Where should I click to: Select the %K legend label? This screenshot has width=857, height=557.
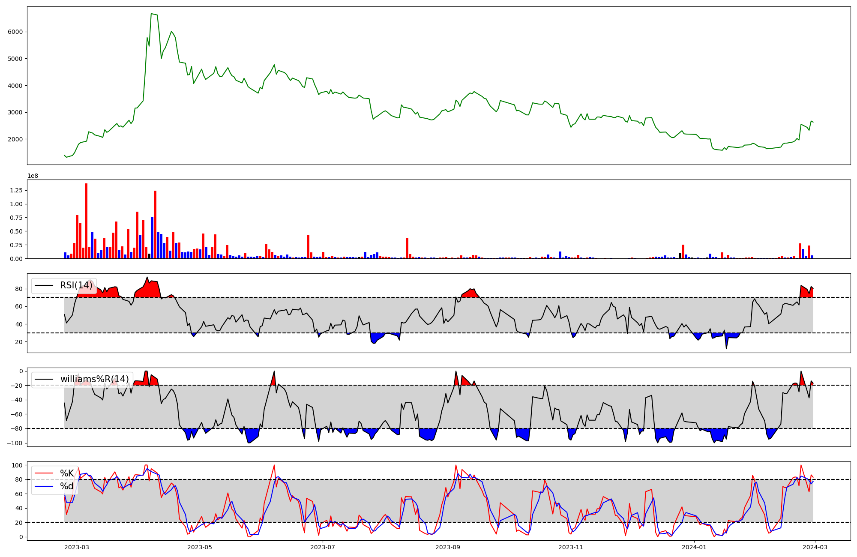coord(67,473)
